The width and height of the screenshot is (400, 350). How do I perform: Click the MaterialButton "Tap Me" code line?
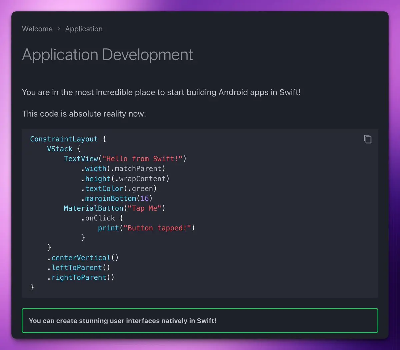point(114,208)
